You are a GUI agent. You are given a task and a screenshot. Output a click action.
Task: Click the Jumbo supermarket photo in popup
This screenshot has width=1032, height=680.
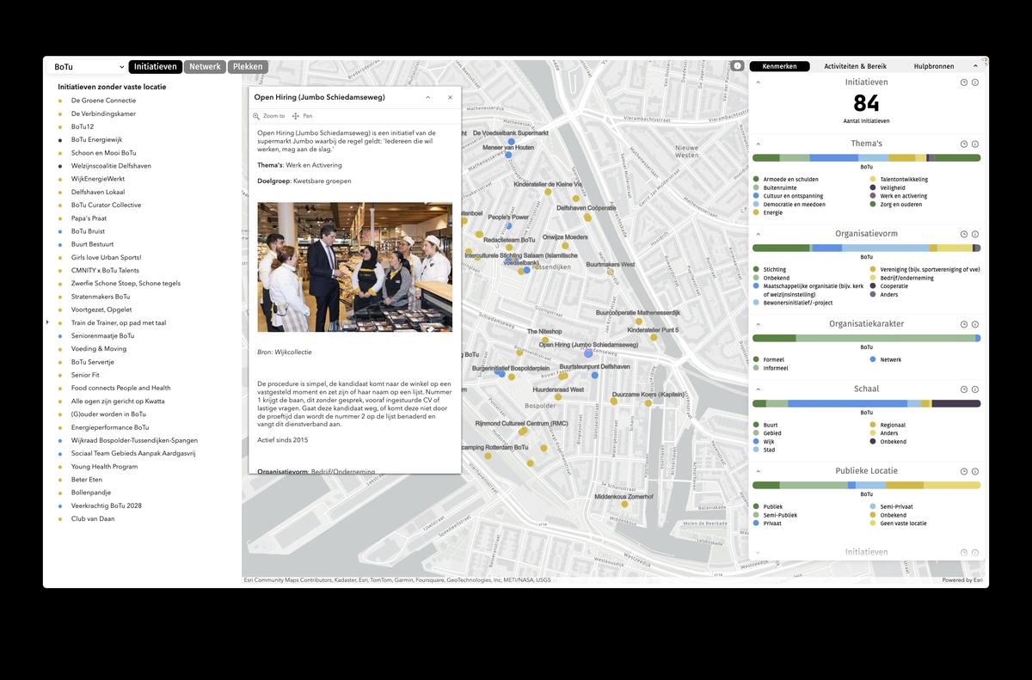point(354,267)
